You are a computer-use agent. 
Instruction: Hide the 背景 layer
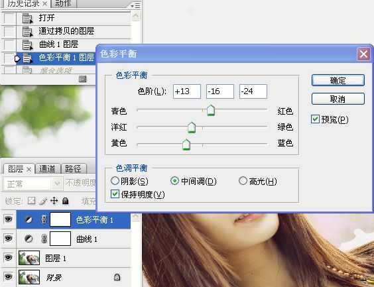click(9, 276)
